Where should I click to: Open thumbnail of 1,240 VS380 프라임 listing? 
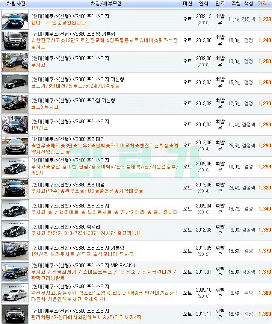click(x=15, y=41)
